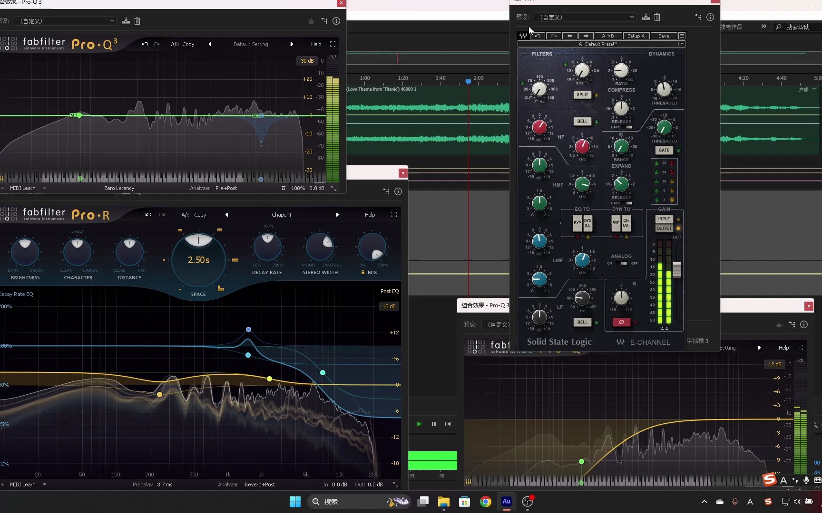This screenshot has width=822, height=513.
Task: Click Pro-R SPACE decay time knob
Action: (198, 259)
